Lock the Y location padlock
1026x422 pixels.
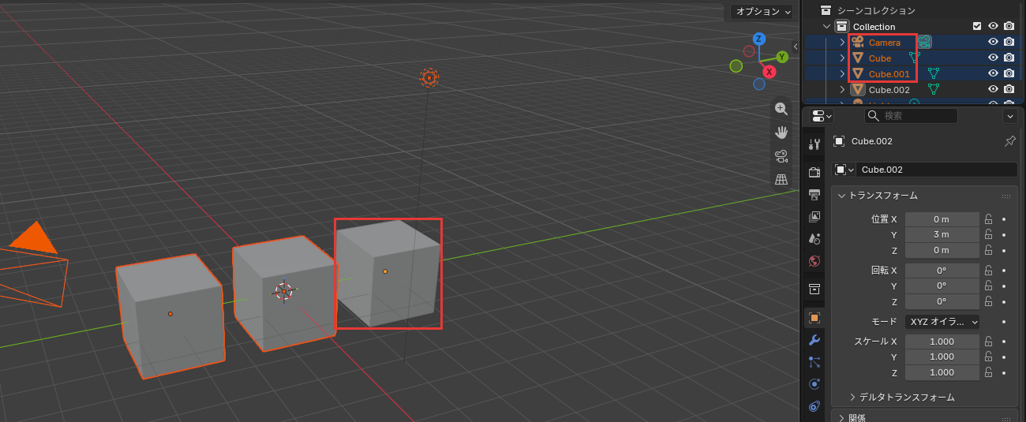(988, 234)
